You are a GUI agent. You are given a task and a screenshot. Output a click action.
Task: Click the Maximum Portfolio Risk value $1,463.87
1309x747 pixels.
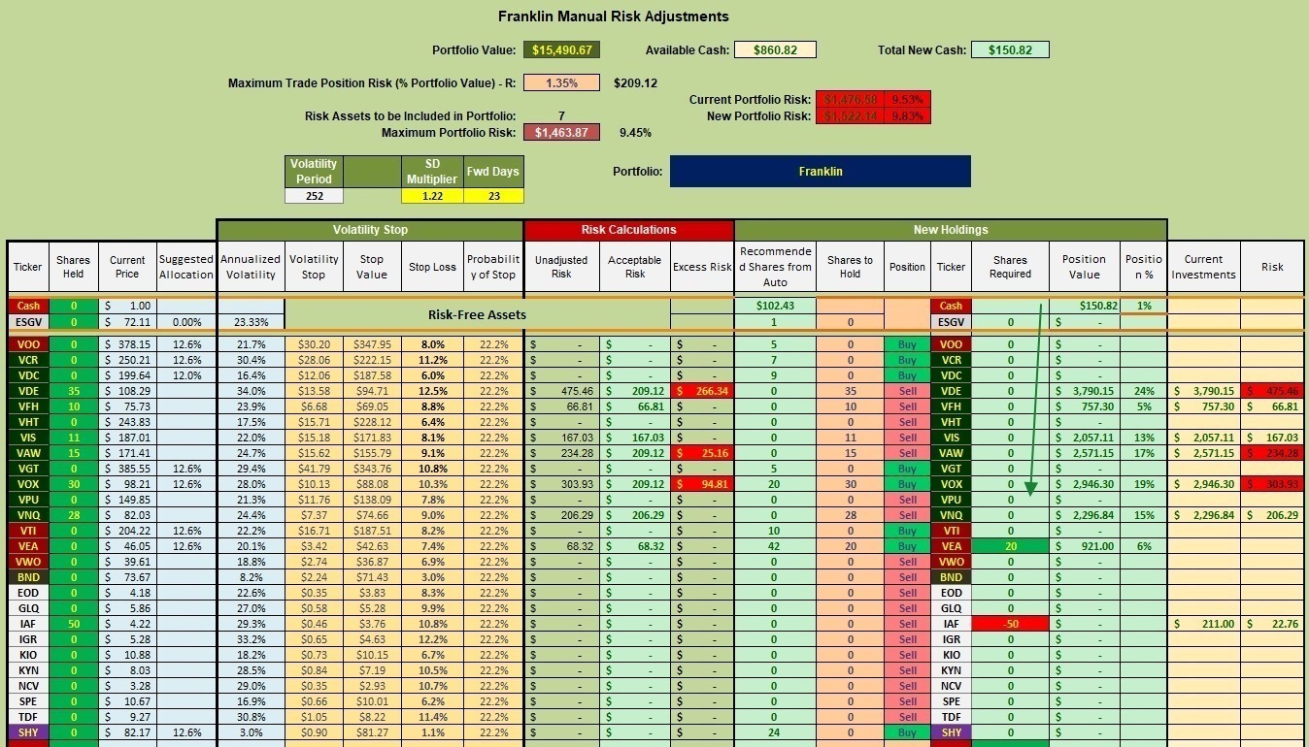[562, 133]
